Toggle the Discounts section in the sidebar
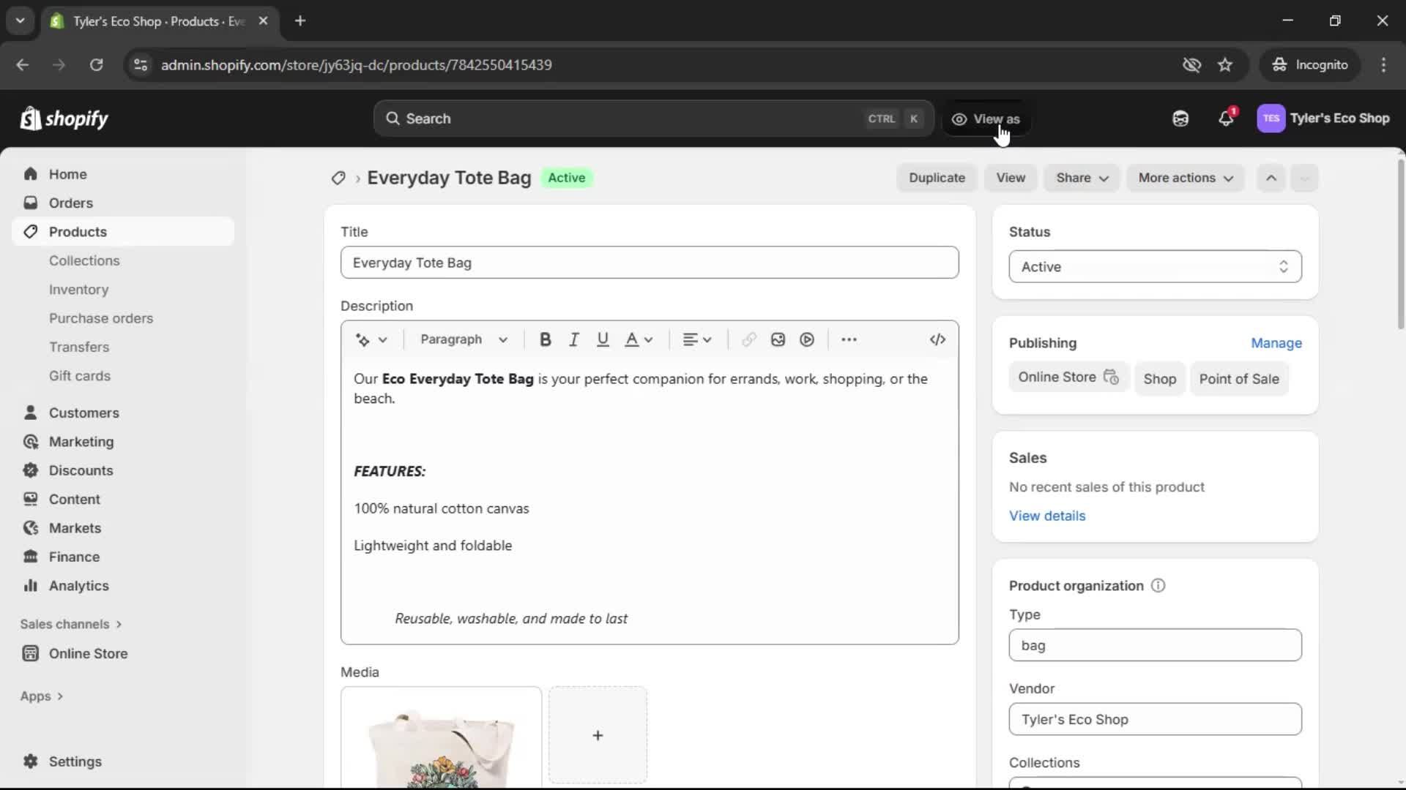Screen dimensions: 1406x790 81,470
